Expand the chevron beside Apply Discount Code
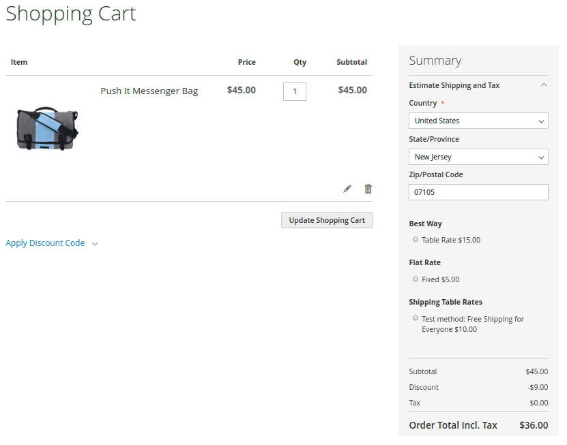Screen dimensions: 567x445 (95, 244)
